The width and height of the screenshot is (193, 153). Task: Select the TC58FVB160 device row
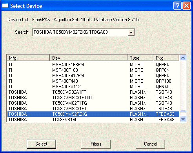(93, 120)
